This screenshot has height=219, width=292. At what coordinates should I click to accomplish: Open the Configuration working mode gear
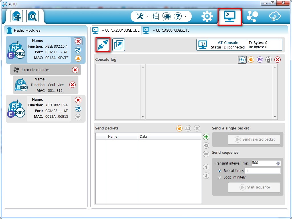(207, 16)
